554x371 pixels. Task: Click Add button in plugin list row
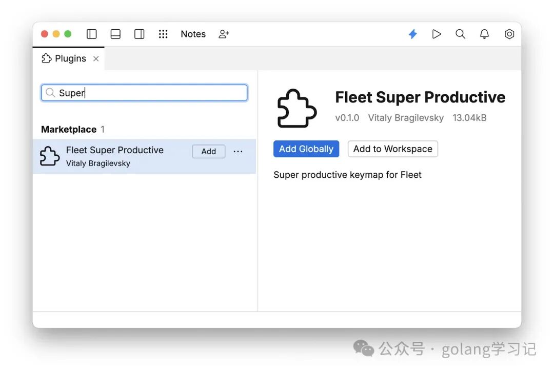click(208, 151)
